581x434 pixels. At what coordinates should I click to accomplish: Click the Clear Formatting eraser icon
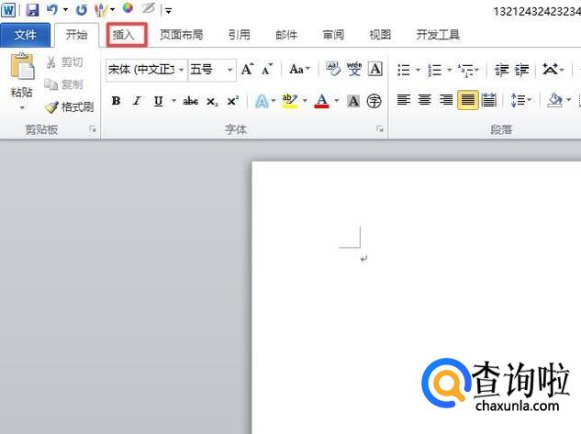point(333,69)
